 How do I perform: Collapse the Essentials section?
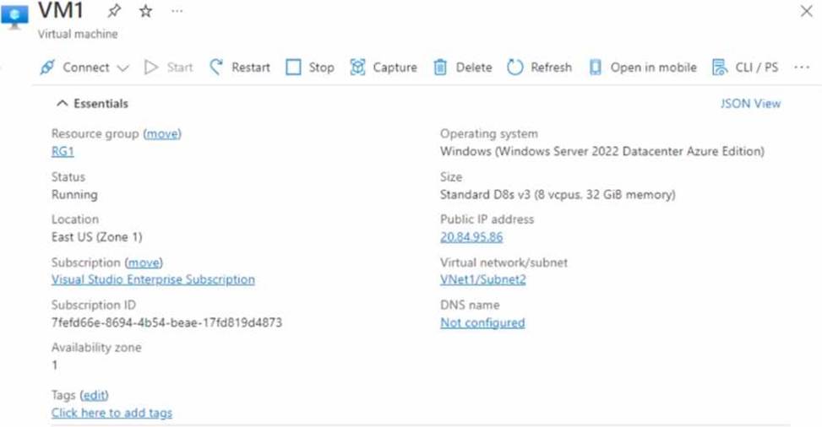point(62,104)
